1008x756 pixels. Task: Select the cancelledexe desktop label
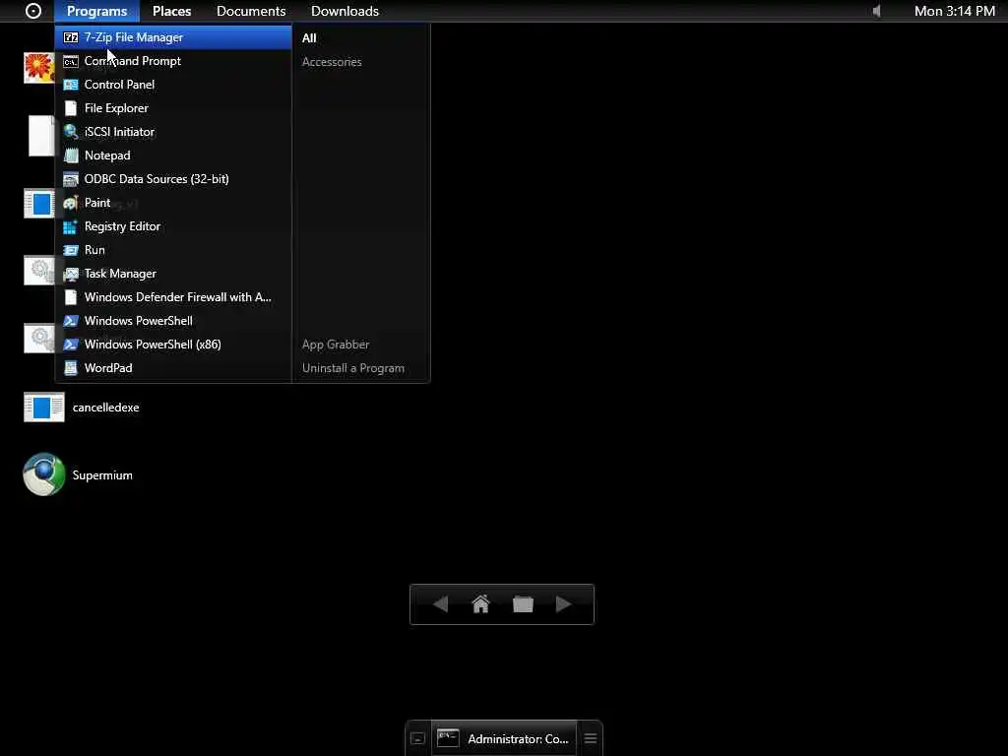click(105, 408)
